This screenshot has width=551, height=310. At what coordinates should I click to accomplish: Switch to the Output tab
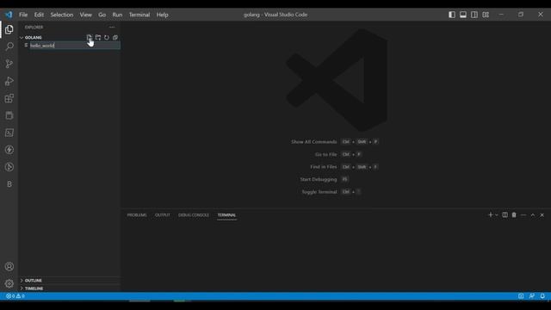(x=163, y=215)
